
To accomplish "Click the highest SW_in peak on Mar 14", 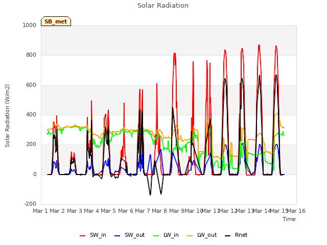I will pyautogui.click(x=259, y=45).
